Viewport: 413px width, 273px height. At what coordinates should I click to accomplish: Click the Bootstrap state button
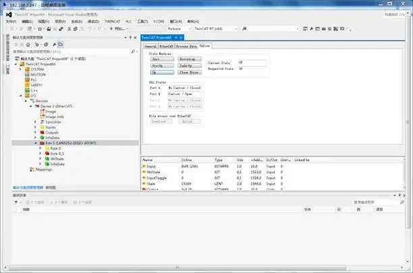[x=190, y=59]
